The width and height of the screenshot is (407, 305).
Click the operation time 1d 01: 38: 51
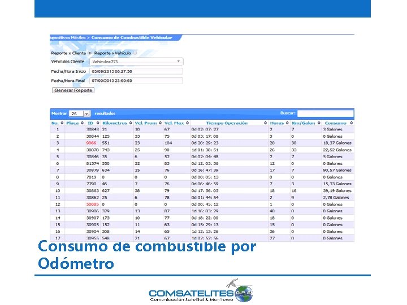click(x=205, y=150)
